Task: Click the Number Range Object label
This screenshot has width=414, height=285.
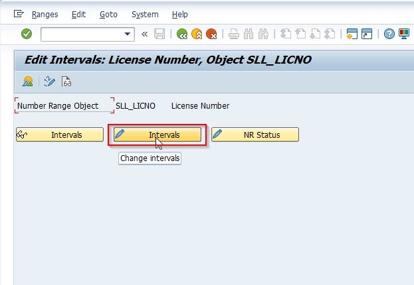Action: coord(58,106)
